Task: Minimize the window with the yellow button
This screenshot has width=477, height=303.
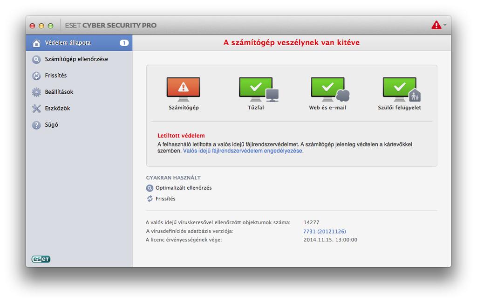Action: tap(41, 26)
